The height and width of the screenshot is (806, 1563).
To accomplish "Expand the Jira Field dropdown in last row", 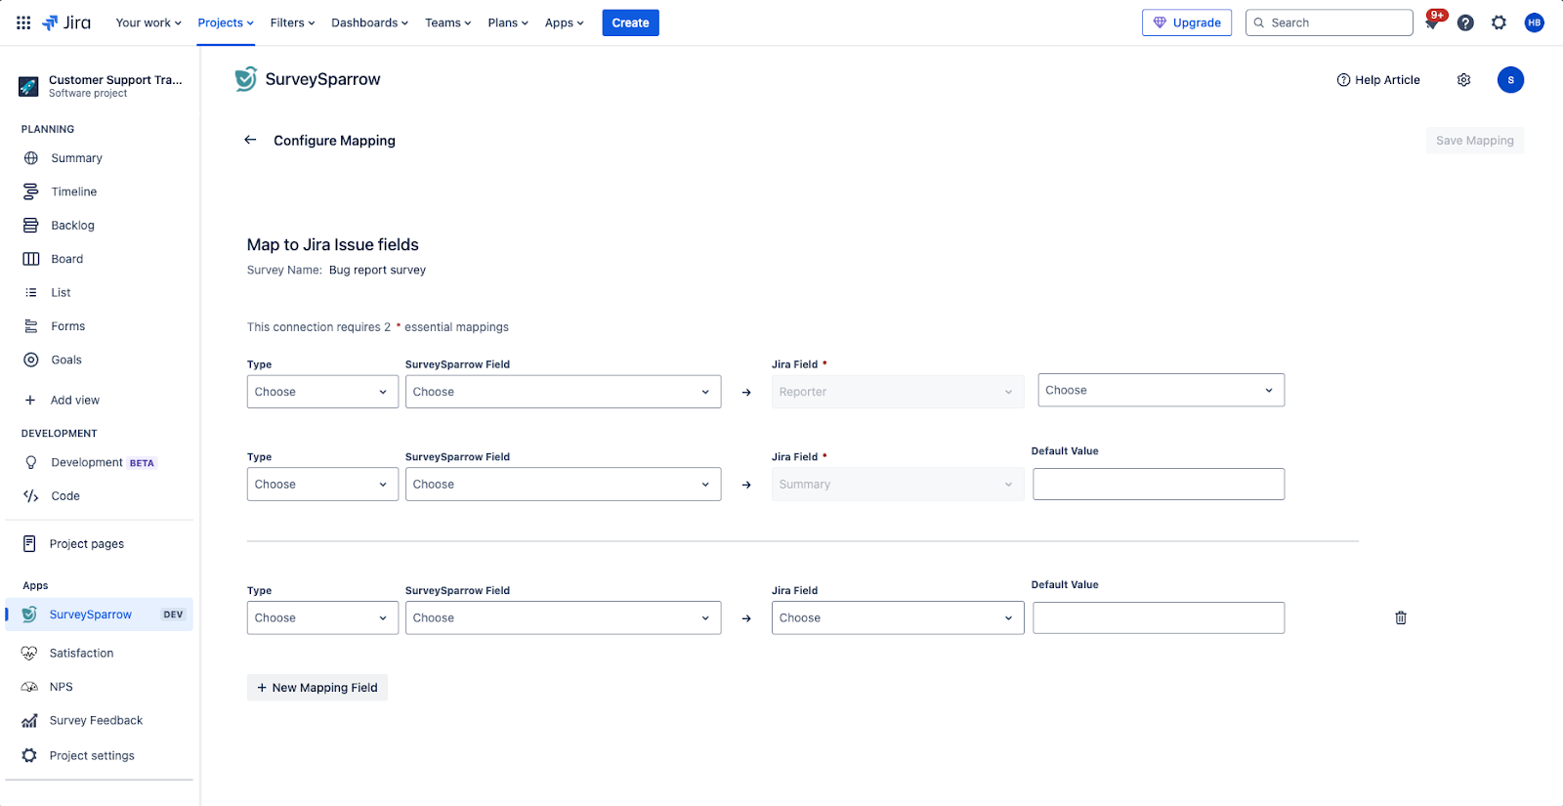I will coord(897,617).
